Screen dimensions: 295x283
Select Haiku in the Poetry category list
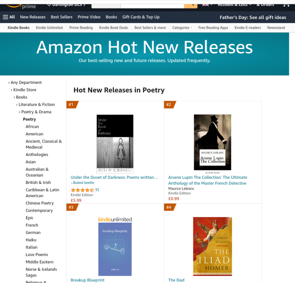click(31, 240)
